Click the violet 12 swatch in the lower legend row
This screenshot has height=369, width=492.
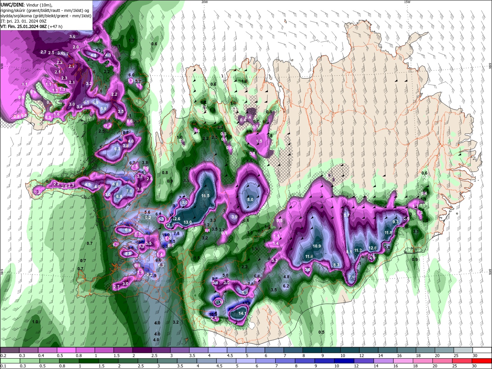[x=364, y=361]
